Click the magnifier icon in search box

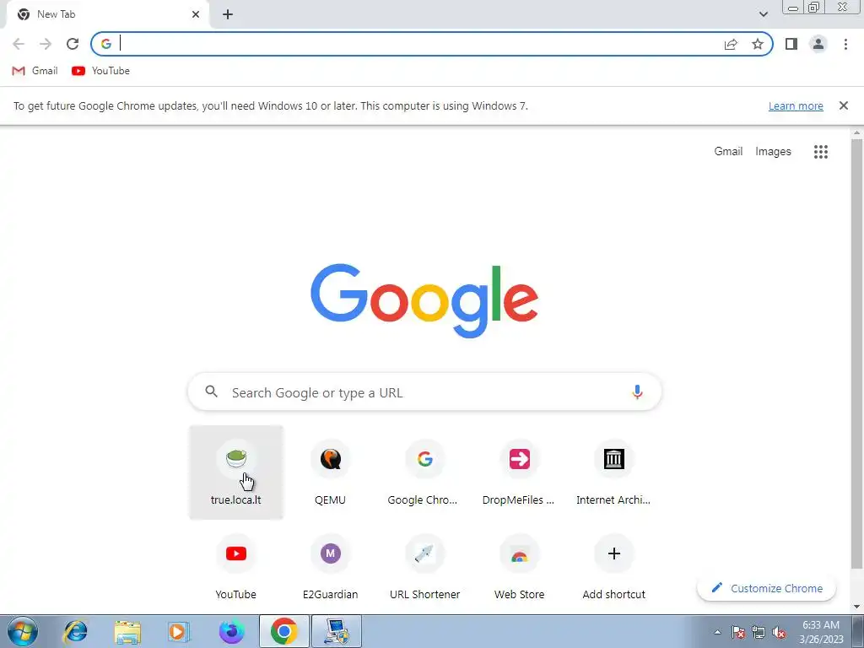coord(211,391)
